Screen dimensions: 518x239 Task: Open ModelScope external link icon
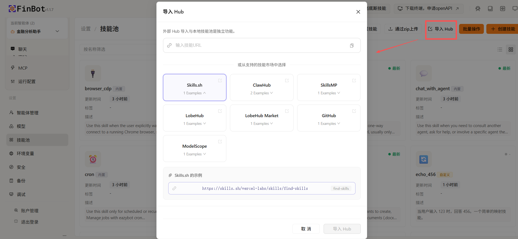pos(220,142)
